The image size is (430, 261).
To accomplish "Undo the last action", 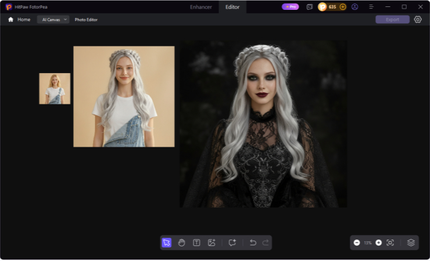I will pyautogui.click(x=253, y=242).
